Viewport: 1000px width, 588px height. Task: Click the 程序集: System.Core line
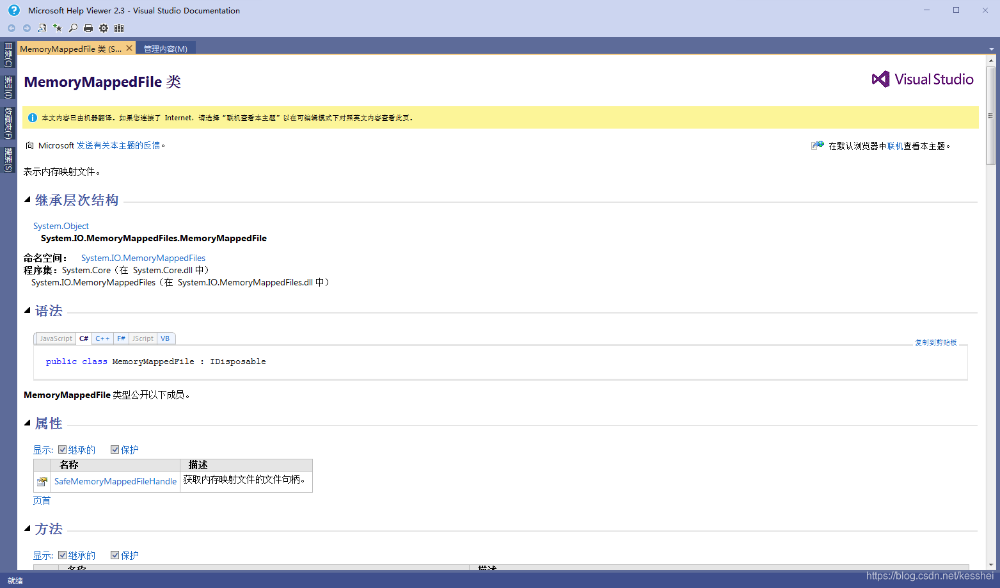117,270
